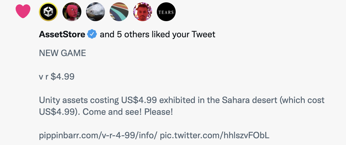Open the black TEARS avatar
The width and height of the screenshot is (346, 145).
(x=166, y=12)
